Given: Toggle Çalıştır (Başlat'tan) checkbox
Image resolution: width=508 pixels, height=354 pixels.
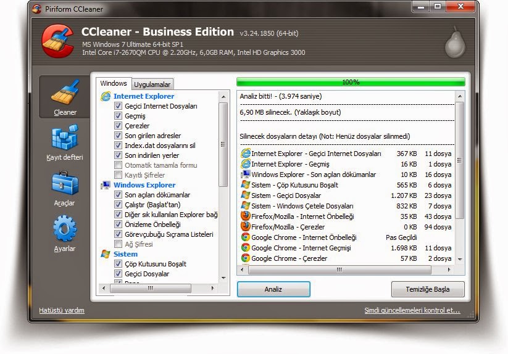Looking at the screenshot, I should [119, 205].
